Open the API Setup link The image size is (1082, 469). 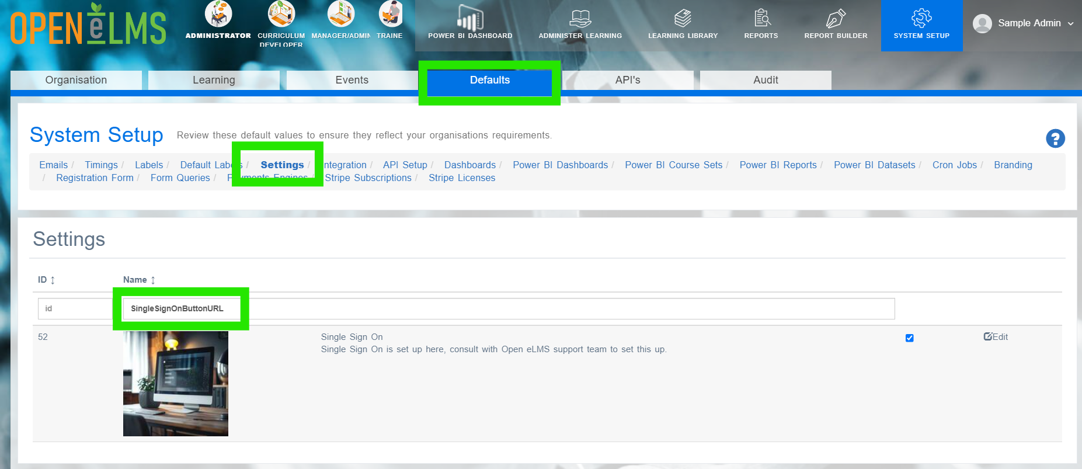[405, 165]
